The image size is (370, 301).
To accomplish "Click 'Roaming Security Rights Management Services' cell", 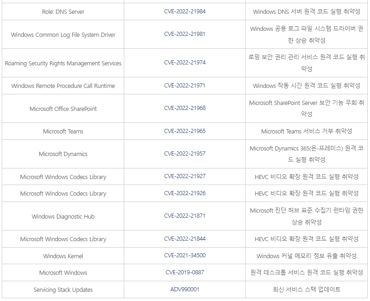I will [63, 63].
